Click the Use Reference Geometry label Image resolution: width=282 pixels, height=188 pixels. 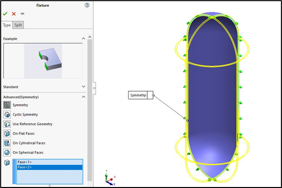(32, 124)
